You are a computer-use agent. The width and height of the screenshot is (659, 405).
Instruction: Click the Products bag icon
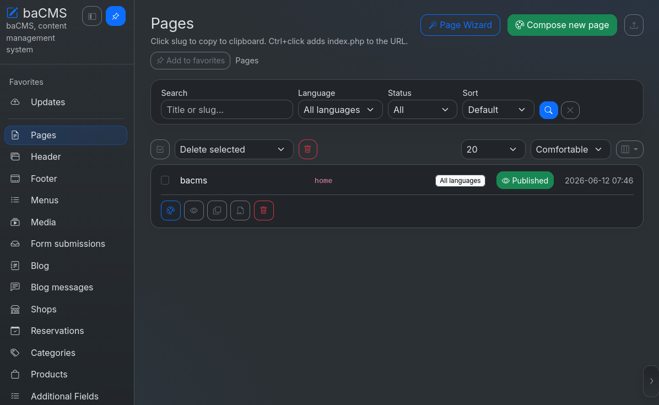(x=15, y=374)
